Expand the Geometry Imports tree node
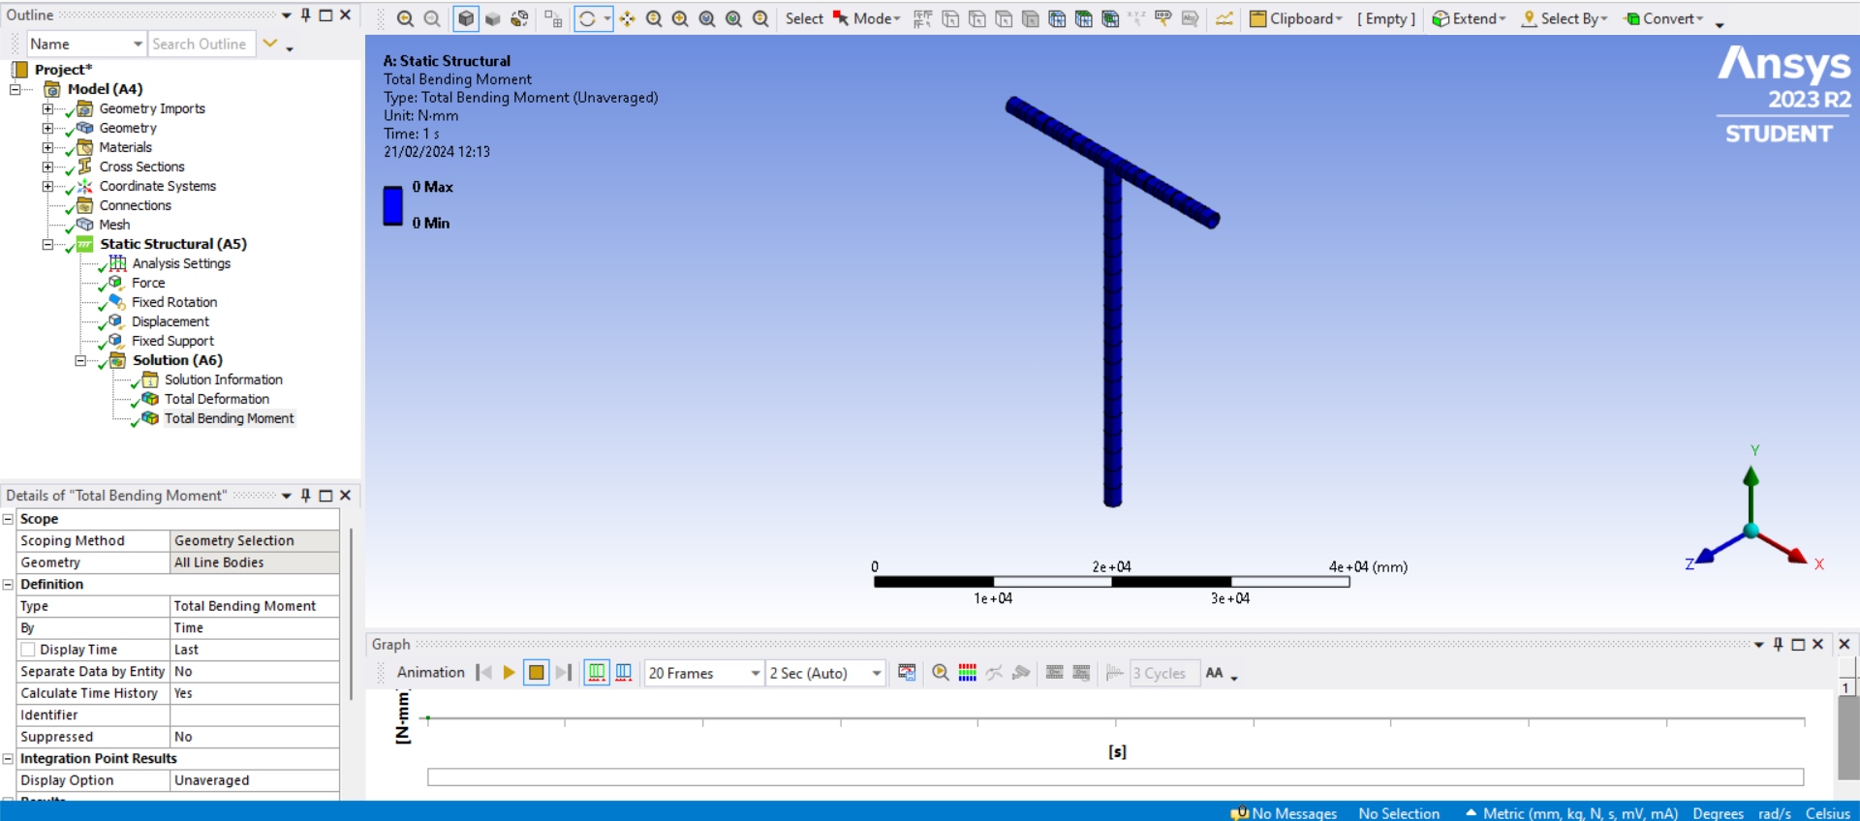This screenshot has width=1860, height=821. (47, 108)
